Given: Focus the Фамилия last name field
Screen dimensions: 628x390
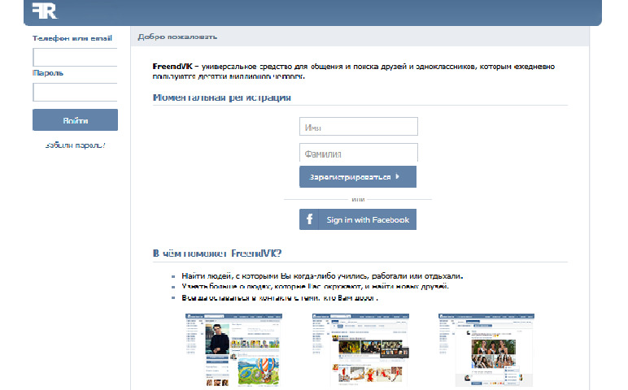Looking at the screenshot, I should tap(359, 153).
